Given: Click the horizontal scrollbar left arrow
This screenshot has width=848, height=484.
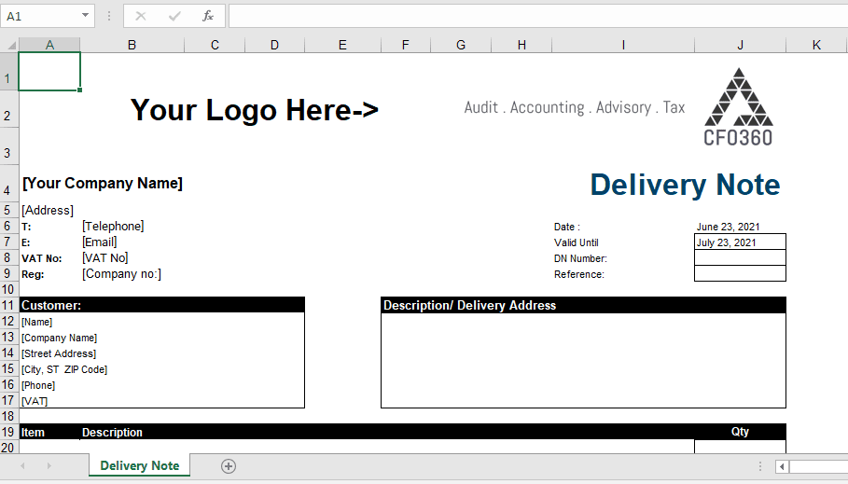Looking at the screenshot, I should click(x=782, y=466).
